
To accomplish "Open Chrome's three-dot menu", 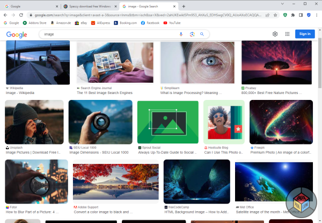I will pyautogui.click(x=317, y=15).
